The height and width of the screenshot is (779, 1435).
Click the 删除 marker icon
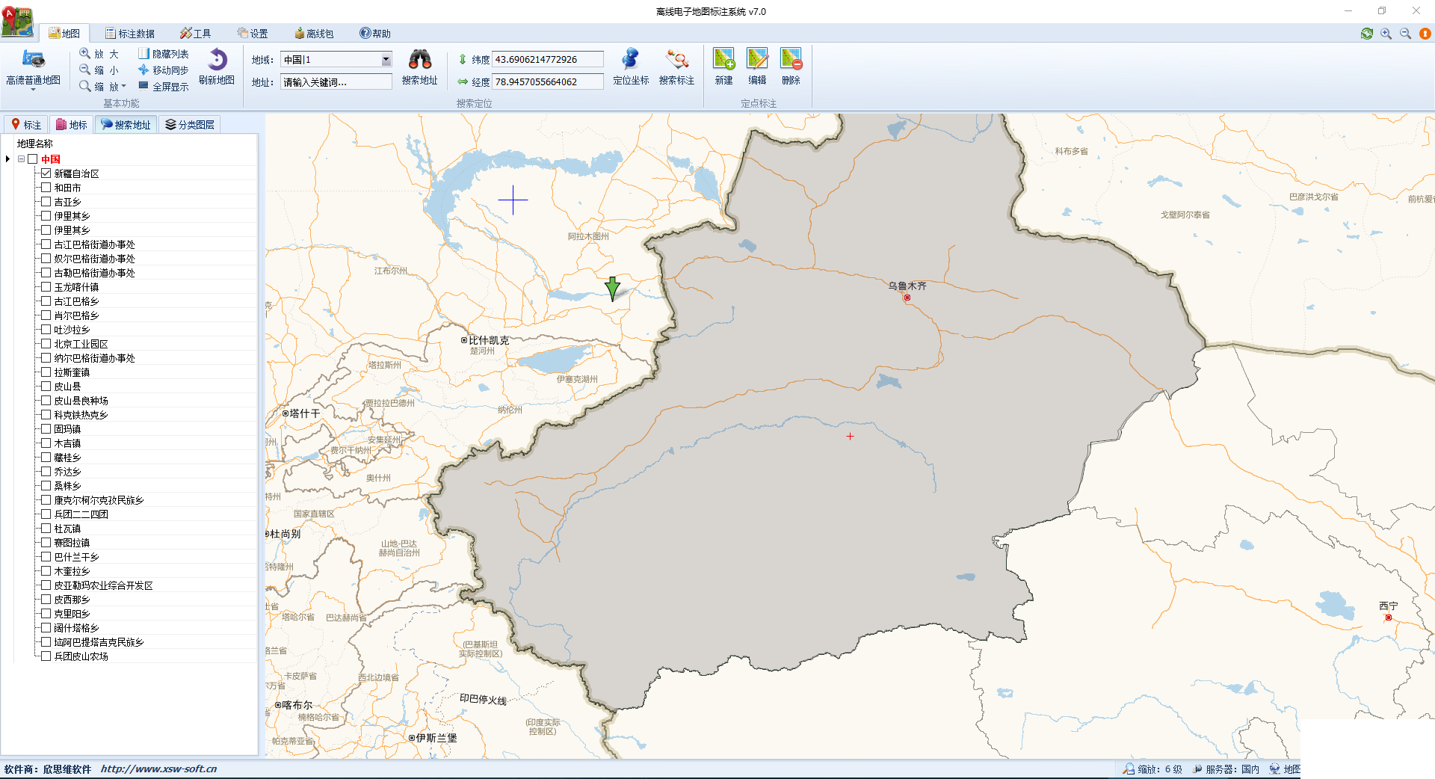tap(791, 59)
